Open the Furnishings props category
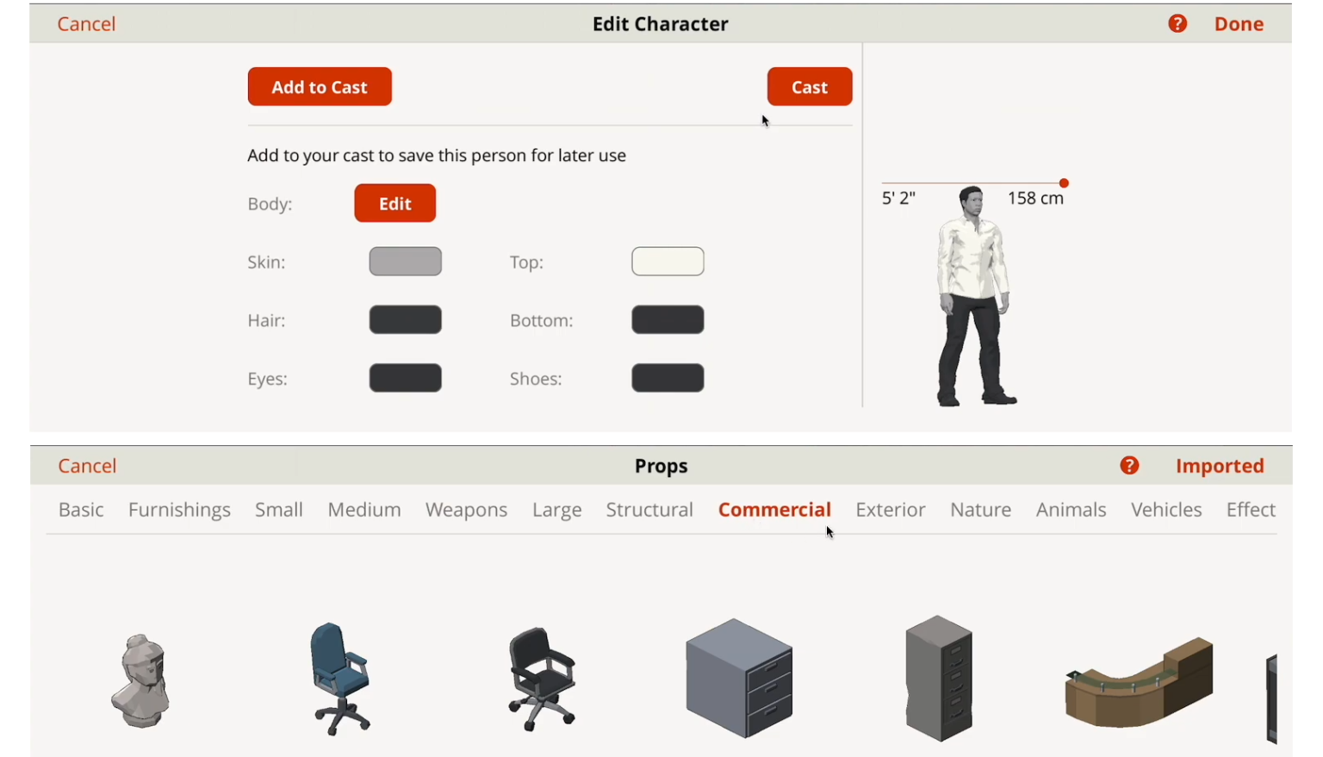 [x=179, y=509]
